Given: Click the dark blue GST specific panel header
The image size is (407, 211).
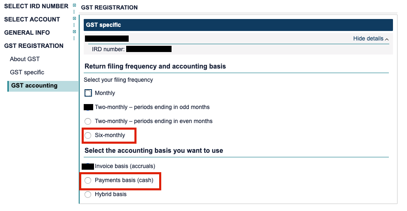Looking at the screenshot, I should pyautogui.click(x=238, y=25).
